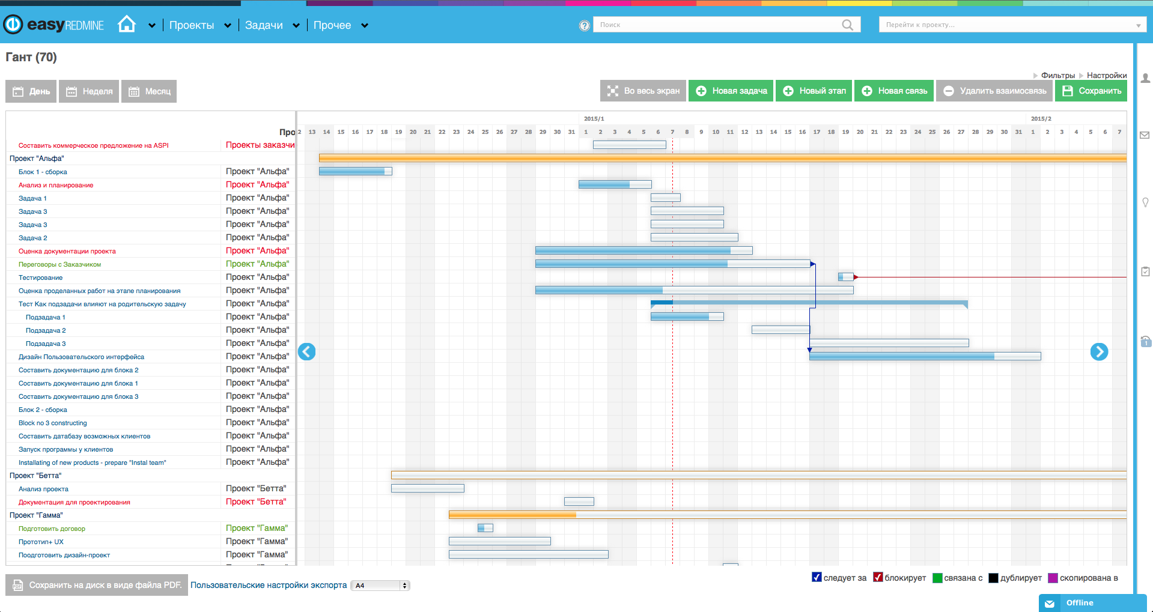Select the 'Анализ и планирование' progress bar
This screenshot has height=612, width=1153.
click(615, 184)
